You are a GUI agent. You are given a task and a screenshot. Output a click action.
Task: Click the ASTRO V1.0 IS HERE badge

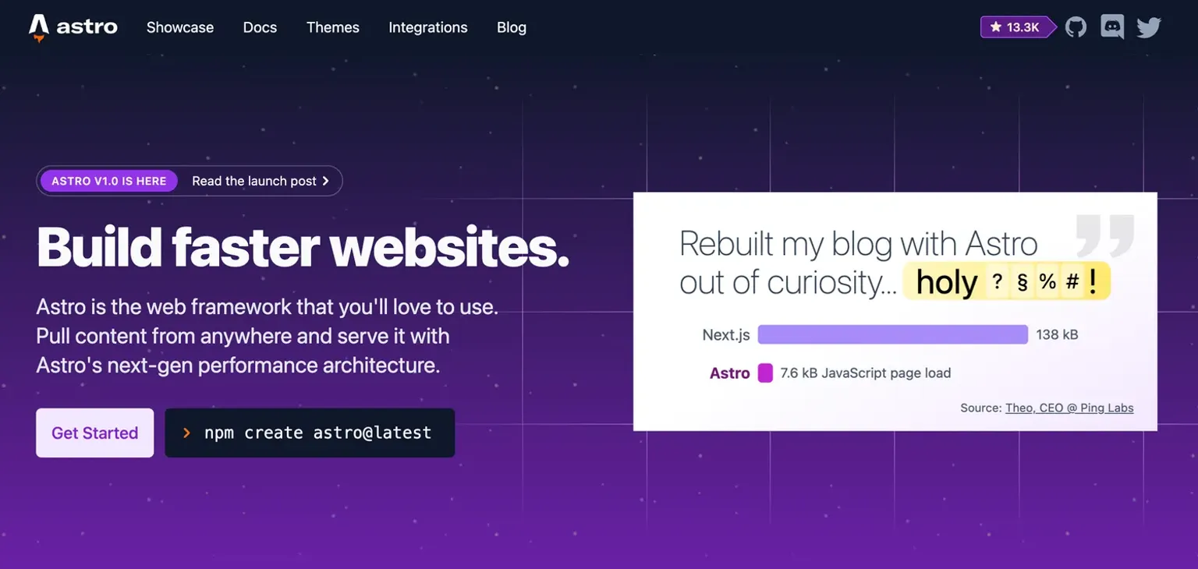click(x=109, y=181)
